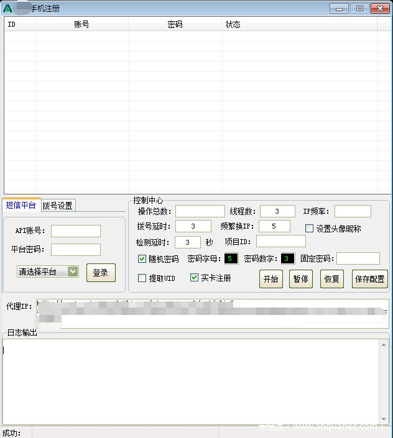Select the 线程数 field

(277, 212)
